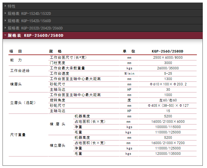The height and width of the screenshot is (168, 207).
Task: Open the KGP-1542D/1560D spec header
Action: pos(103,21)
